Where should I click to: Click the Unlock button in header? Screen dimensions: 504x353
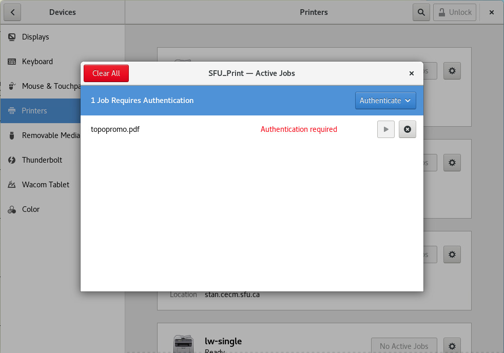click(454, 12)
